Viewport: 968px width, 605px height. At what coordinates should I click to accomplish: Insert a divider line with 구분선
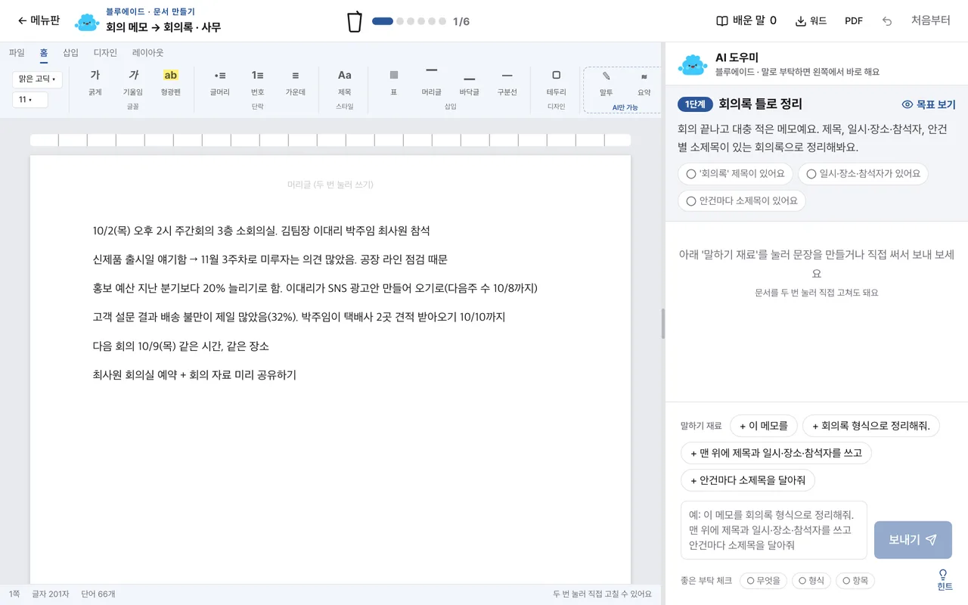tap(507, 83)
